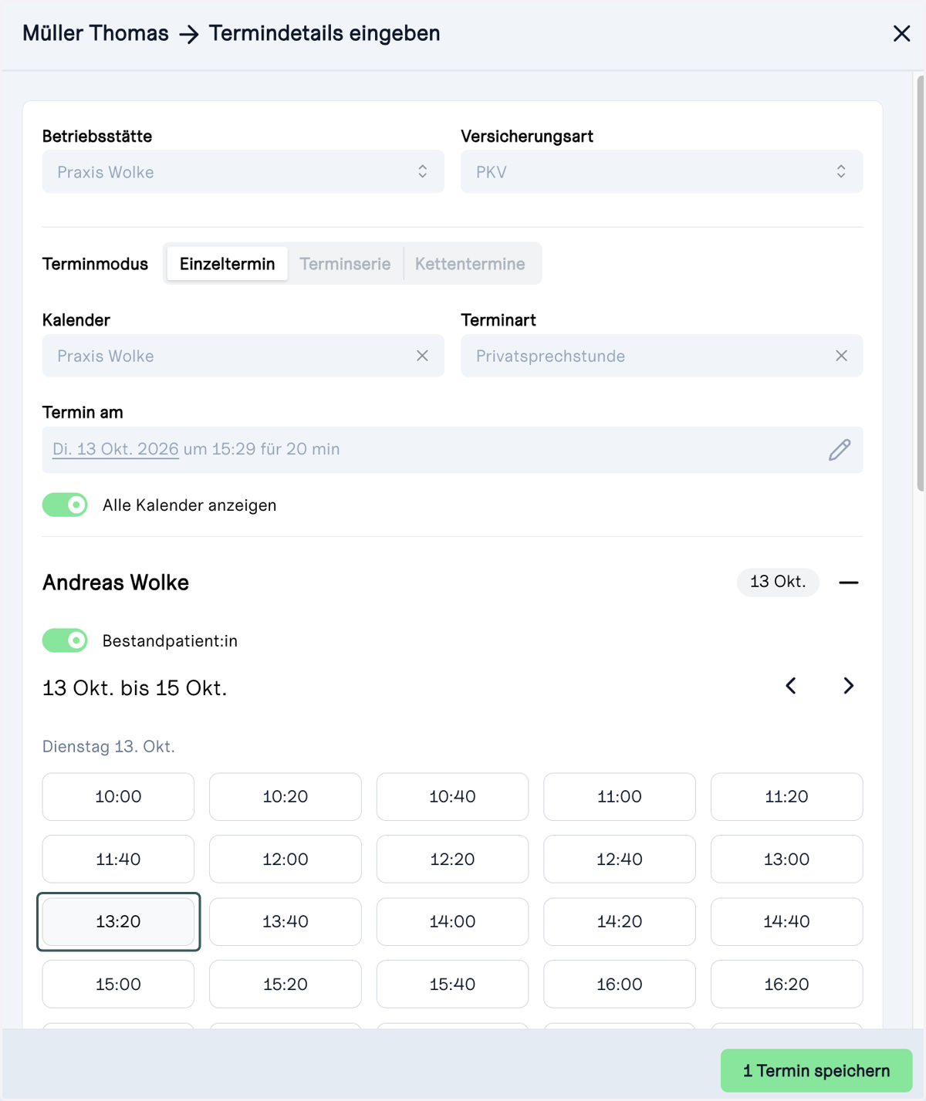The image size is (926, 1101).
Task: Open the Kalender Praxis Wolke combo box
Action: (243, 356)
